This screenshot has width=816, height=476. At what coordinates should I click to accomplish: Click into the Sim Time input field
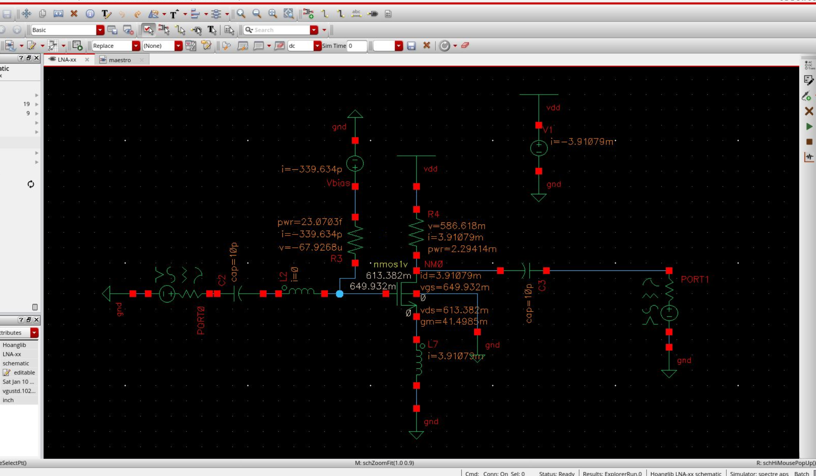356,46
